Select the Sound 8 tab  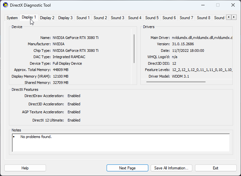(204, 18)
